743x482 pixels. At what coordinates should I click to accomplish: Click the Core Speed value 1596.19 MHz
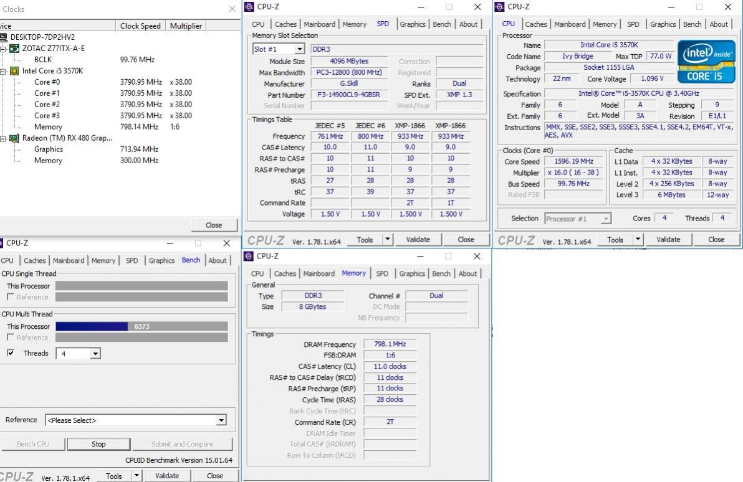574,161
